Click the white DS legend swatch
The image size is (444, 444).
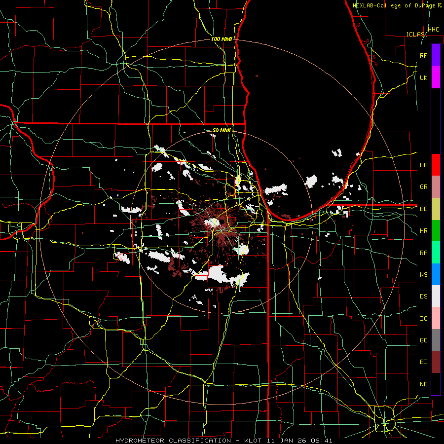(x=436, y=296)
